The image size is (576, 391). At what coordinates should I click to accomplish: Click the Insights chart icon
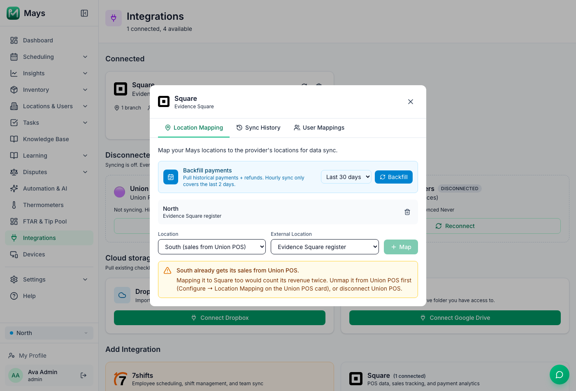coord(14,73)
